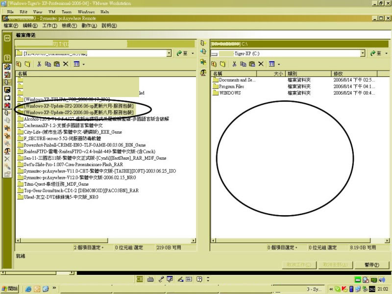Create new folder in the T: drive pane

pyautogui.click(x=27, y=64)
